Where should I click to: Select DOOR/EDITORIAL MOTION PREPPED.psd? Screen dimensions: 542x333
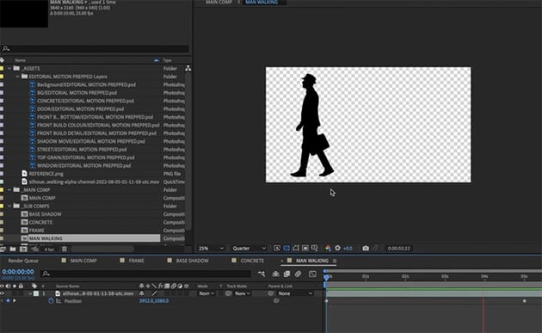tap(80, 109)
